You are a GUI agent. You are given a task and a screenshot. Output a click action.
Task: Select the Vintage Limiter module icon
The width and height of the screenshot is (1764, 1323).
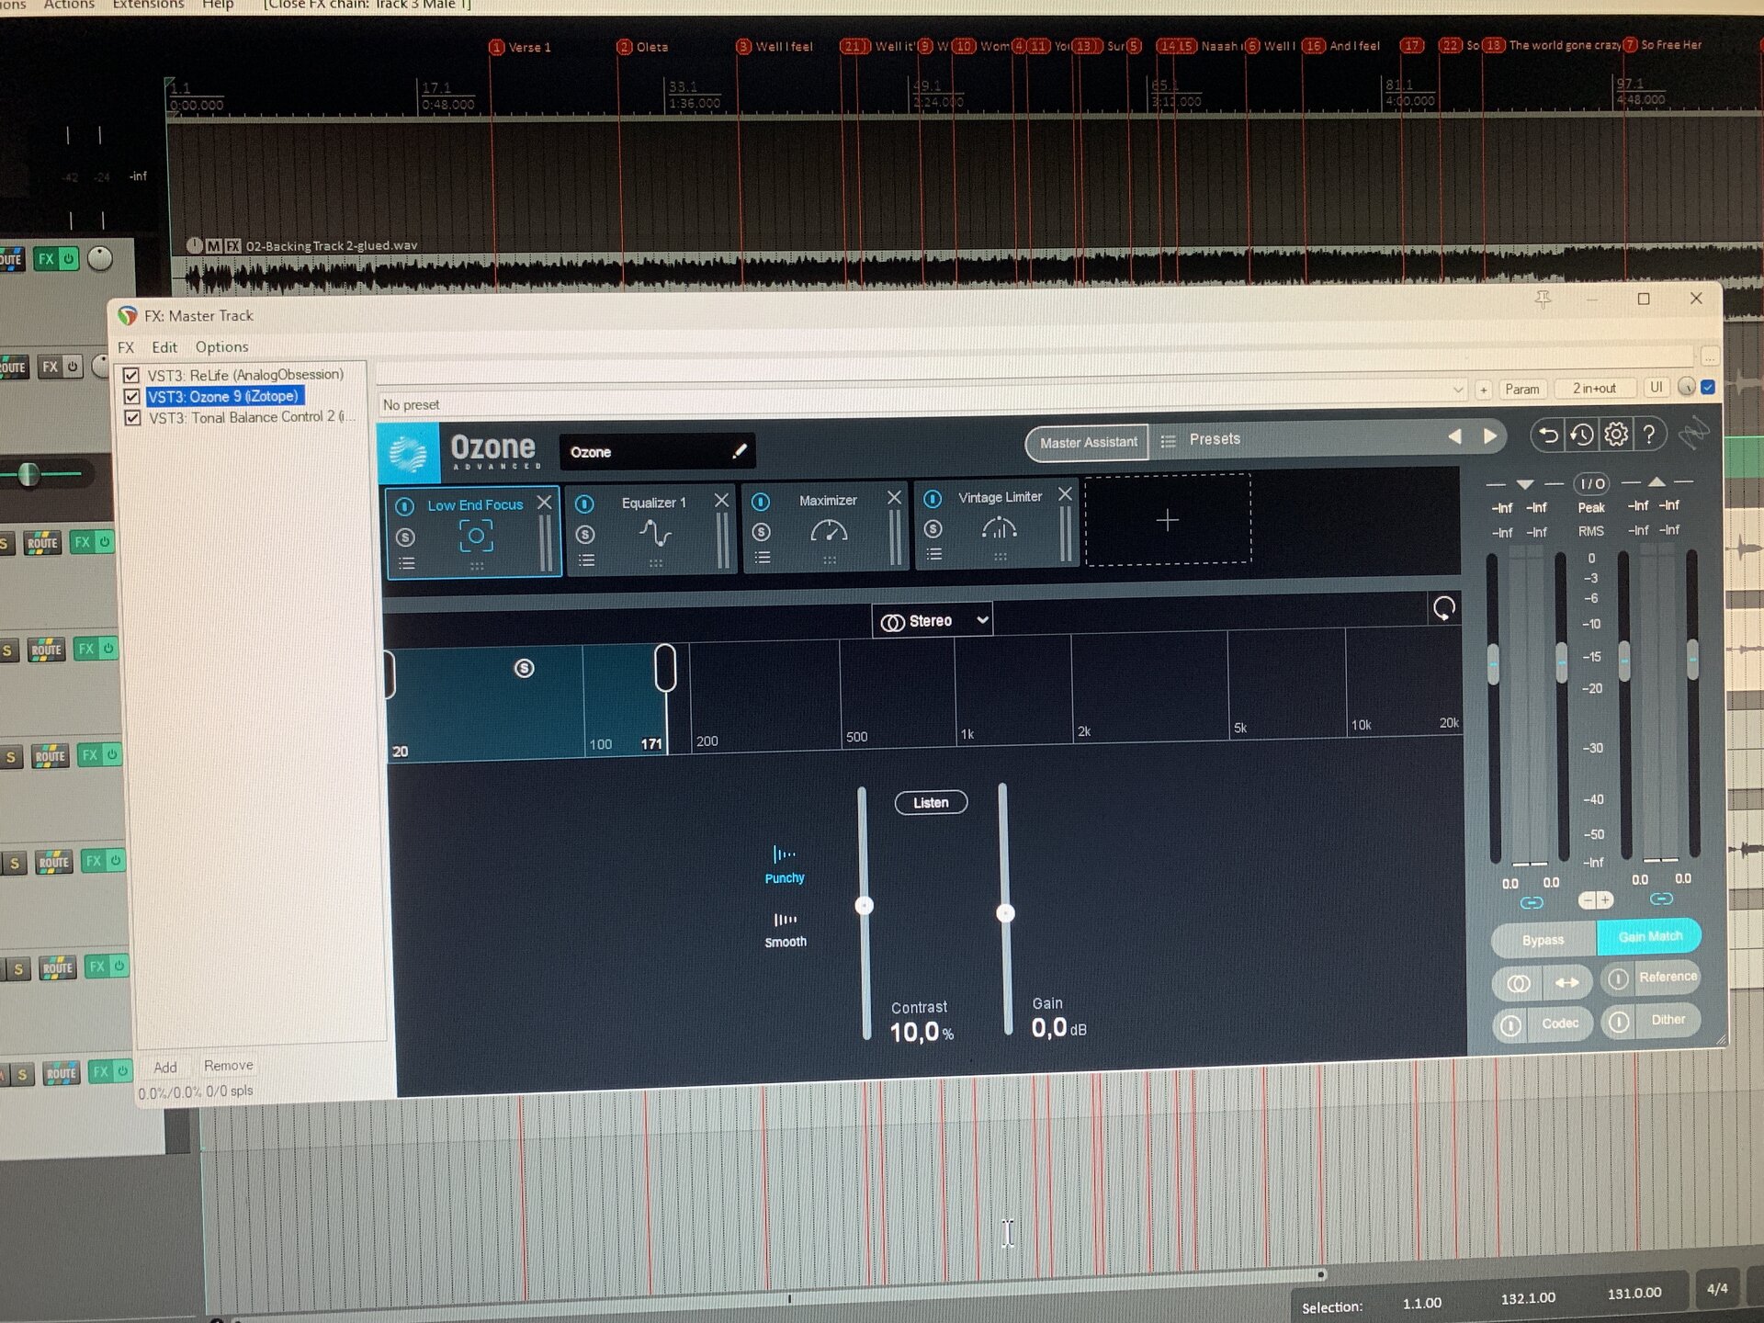[x=999, y=527]
